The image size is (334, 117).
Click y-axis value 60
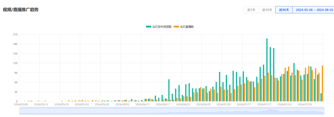[x=16, y=82]
